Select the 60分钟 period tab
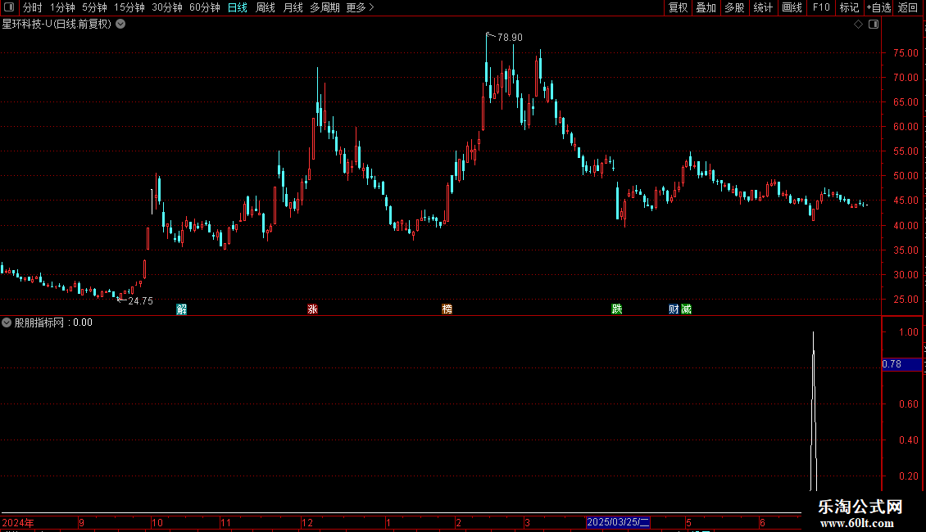Viewport: 926px width, 532px height. 204,7
